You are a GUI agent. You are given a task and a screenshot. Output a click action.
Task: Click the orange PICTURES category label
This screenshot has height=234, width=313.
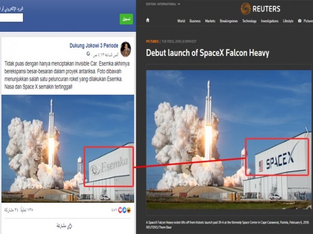pyautogui.click(x=152, y=42)
